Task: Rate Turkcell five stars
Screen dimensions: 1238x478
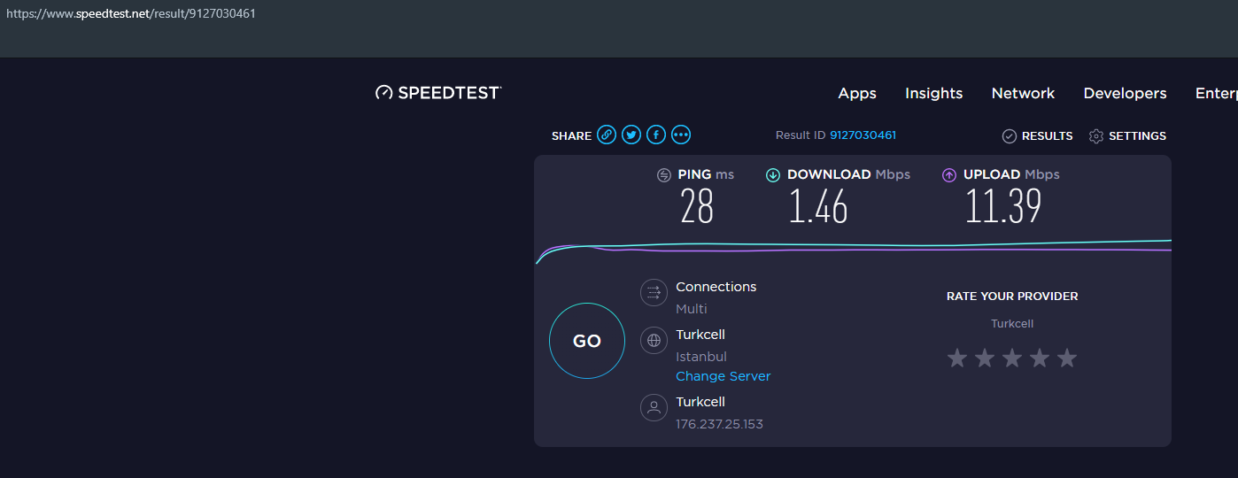Action: click(1067, 358)
